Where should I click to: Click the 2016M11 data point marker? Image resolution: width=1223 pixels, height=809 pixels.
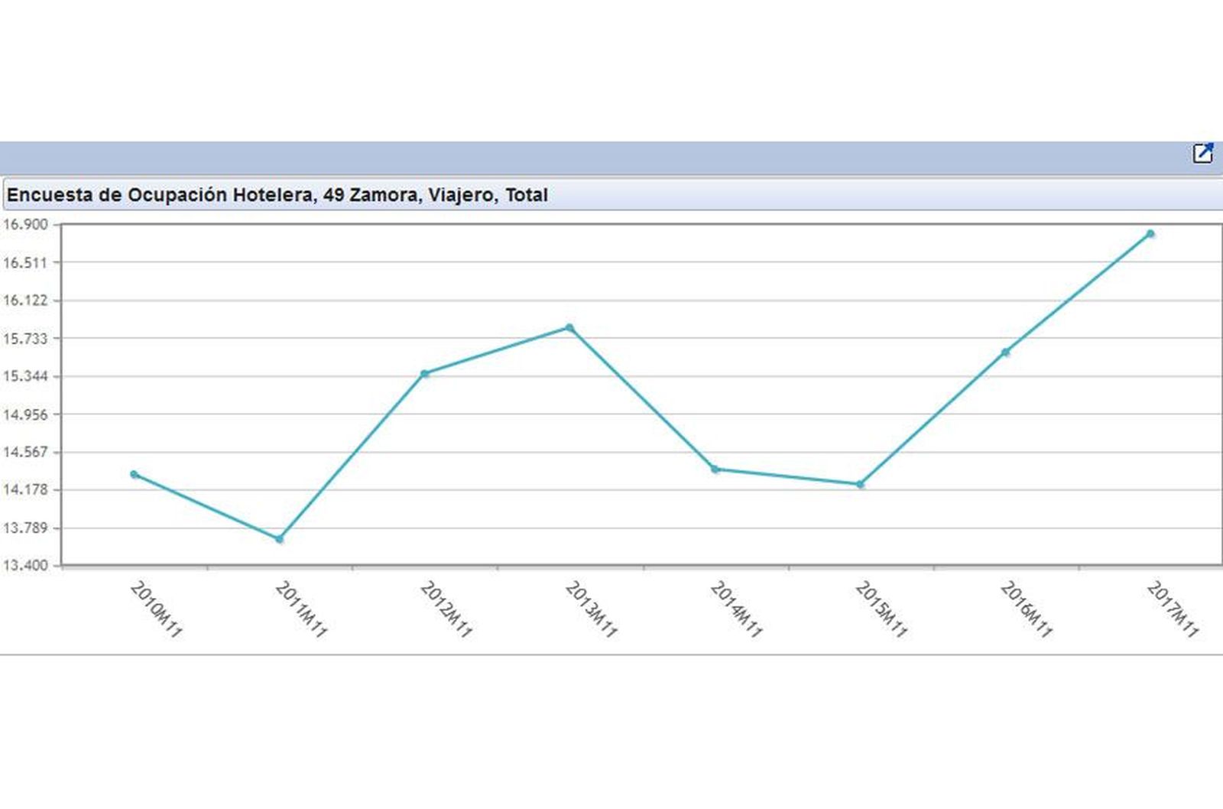pos(1006,353)
